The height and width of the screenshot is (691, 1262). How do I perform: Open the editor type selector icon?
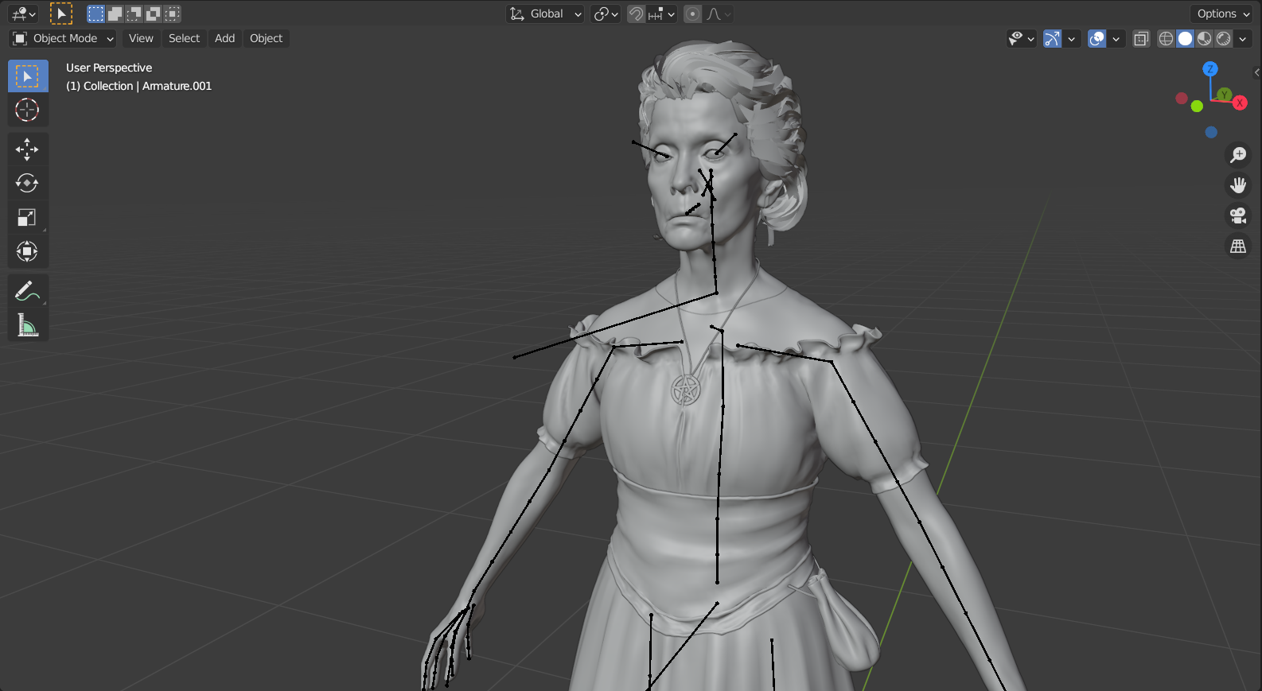pyautogui.click(x=24, y=14)
